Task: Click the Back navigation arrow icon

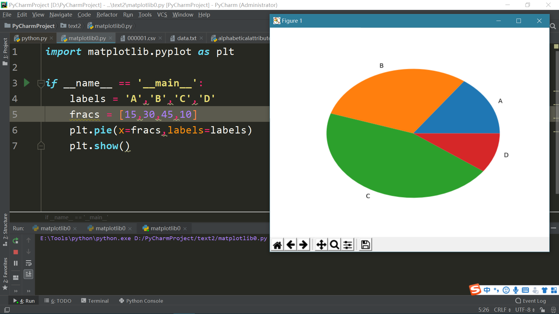Action: coord(290,245)
